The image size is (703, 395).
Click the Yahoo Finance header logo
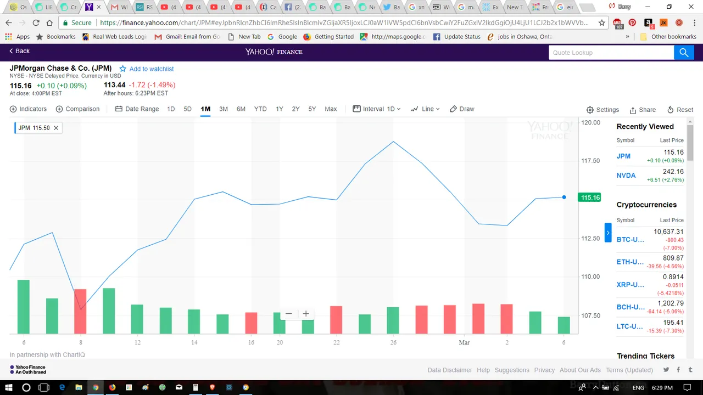(274, 52)
